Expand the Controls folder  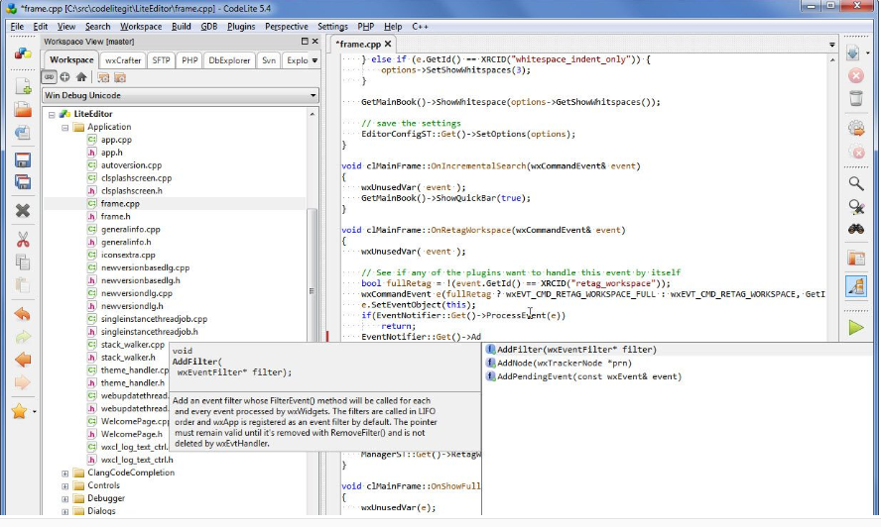click(x=65, y=486)
